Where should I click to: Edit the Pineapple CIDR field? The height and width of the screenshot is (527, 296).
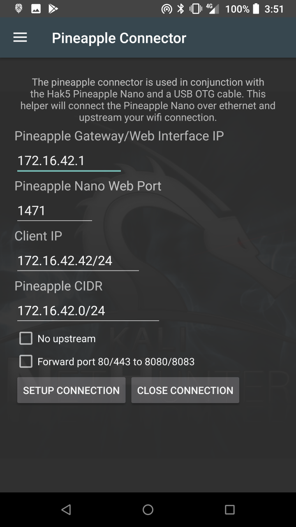pos(88,310)
